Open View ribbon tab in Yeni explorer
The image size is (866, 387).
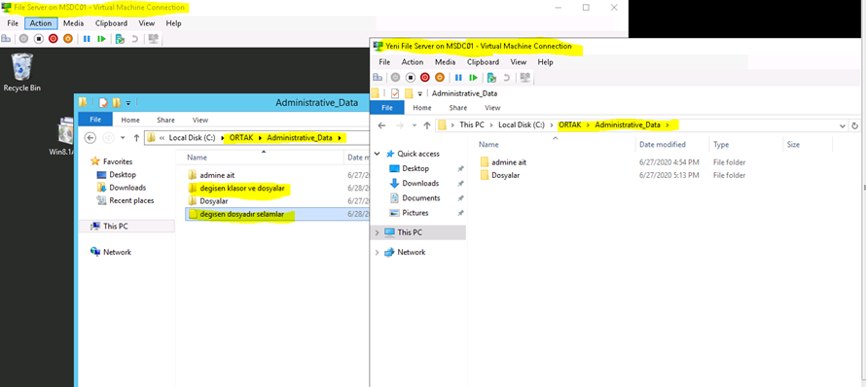click(x=492, y=108)
